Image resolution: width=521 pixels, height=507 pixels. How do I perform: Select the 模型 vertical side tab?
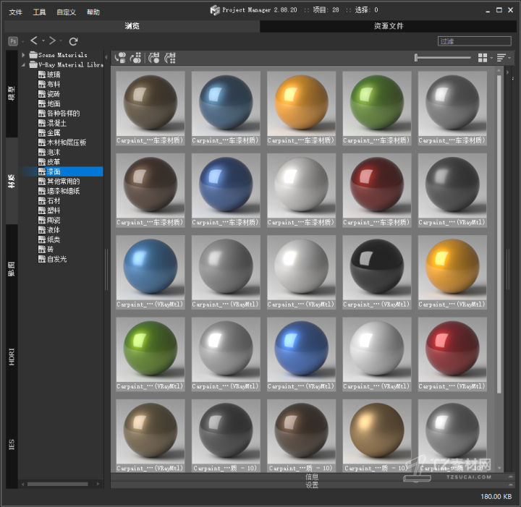12,93
